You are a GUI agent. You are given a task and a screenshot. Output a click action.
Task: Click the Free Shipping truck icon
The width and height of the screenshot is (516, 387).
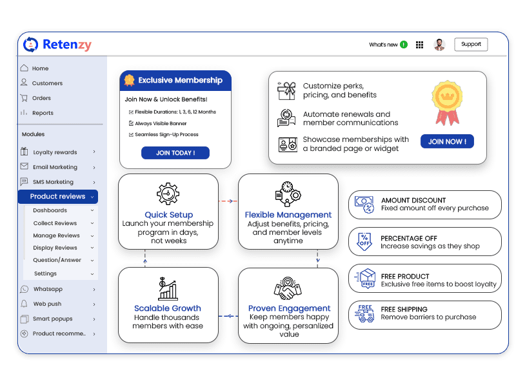pyautogui.click(x=365, y=315)
